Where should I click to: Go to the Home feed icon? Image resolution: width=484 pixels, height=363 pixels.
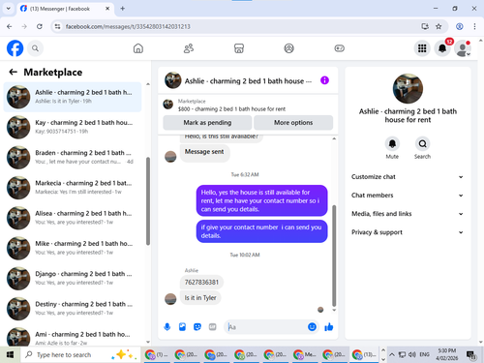point(138,48)
